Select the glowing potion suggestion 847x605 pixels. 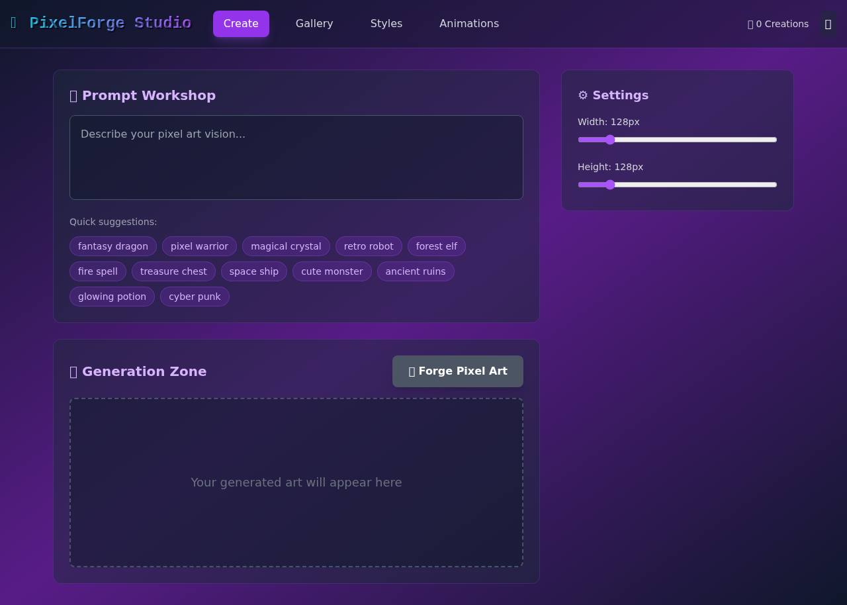[112, 297]
